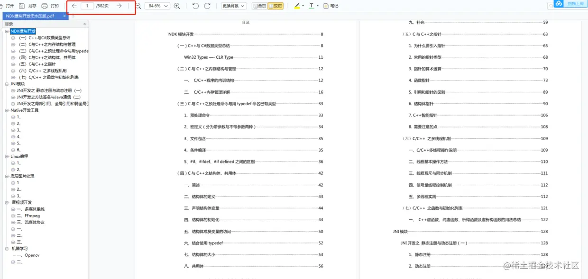Zoom out with the minus magnifier
The height and width of the screenshot is (279, 588).
(x=138, y=6)
